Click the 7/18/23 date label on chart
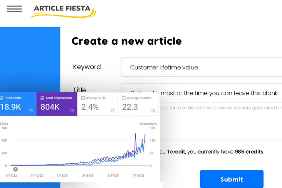282x188 pixels. point(138,176)
